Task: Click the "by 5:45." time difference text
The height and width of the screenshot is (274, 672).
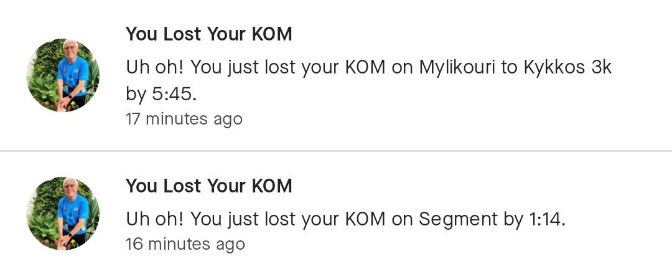Action: click(x=161, y=94)
